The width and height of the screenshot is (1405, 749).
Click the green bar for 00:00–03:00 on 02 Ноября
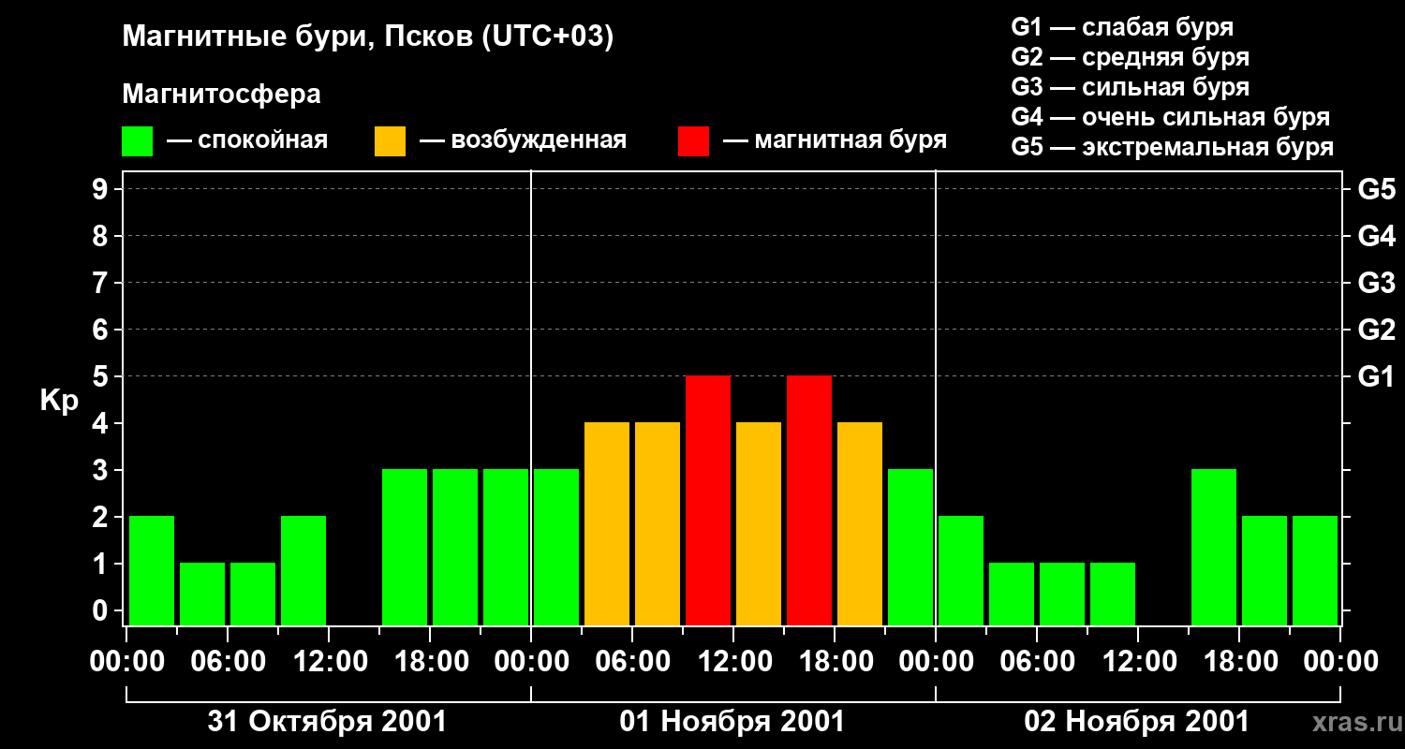point(961,570)
